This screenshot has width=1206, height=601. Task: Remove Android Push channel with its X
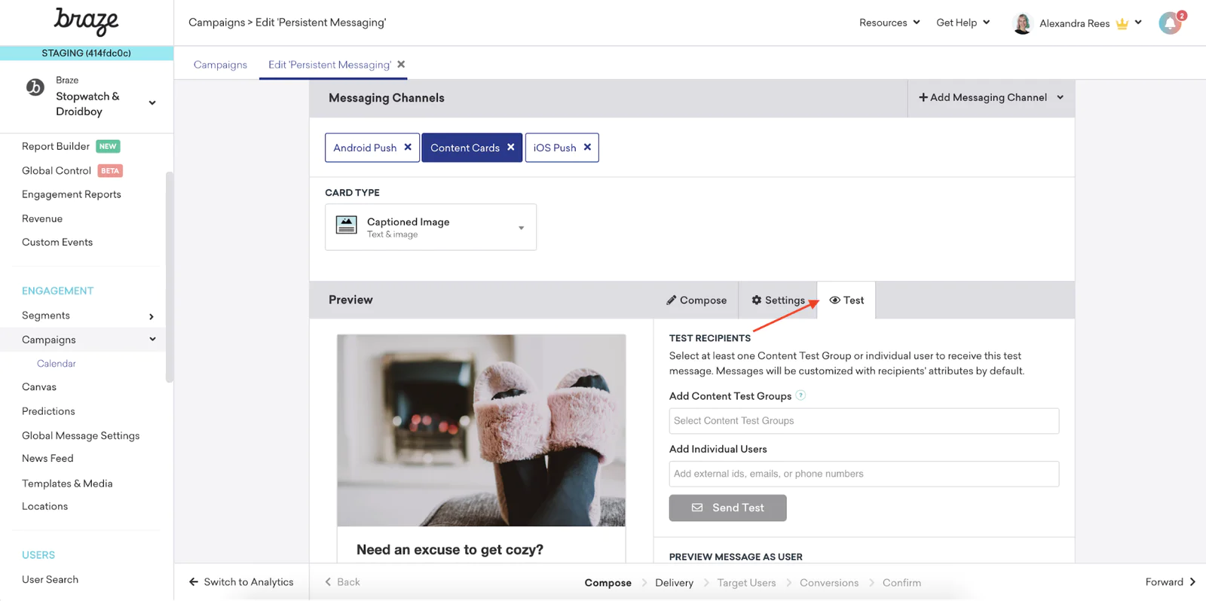(x=408, y=148)
